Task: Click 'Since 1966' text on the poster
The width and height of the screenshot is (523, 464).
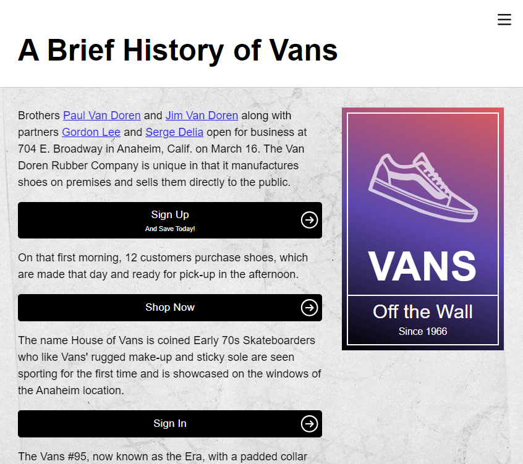Action: pos(423,331)
